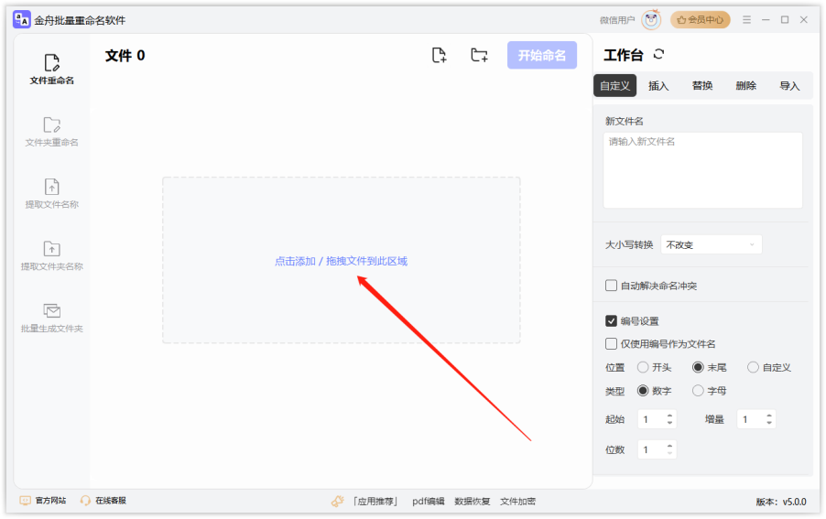This screenshot has width=826, height=519.
Task: Click the 版本: v5.0.0 text
Action: click(x=781, y=502)
